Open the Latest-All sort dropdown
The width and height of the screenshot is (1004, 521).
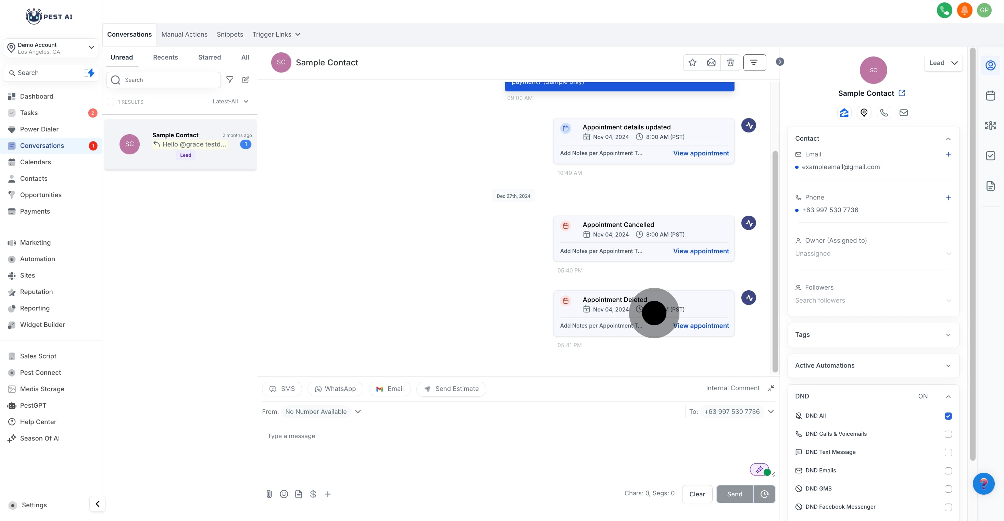click(230, 102)
